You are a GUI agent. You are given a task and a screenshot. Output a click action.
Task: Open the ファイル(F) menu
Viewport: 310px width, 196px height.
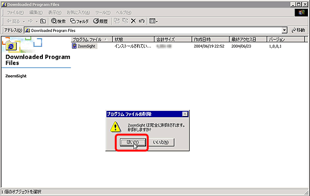[15, 12]
